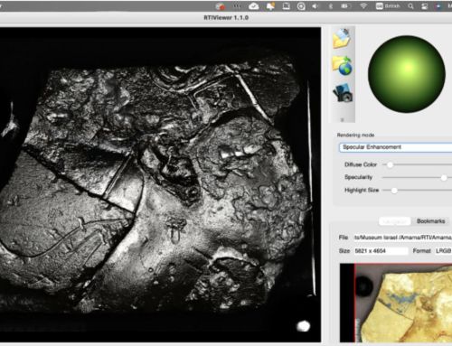Screen dimensions: 452x346
Task: Click the Control Center icon beside Spotlight
Action: point(425,6)
